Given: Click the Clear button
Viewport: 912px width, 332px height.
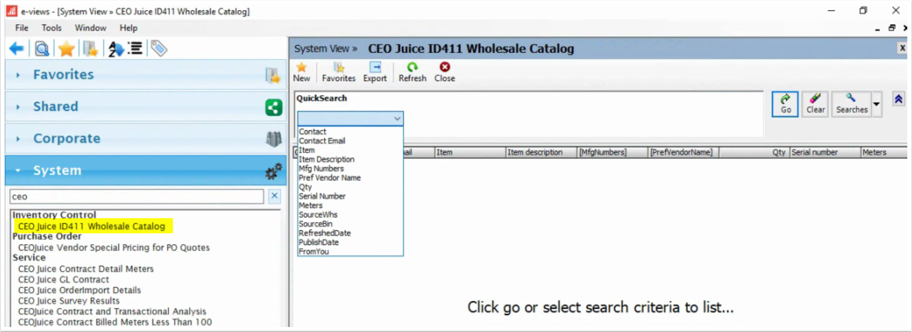Looking at the screenshot, I should click(x=815, y=104).
